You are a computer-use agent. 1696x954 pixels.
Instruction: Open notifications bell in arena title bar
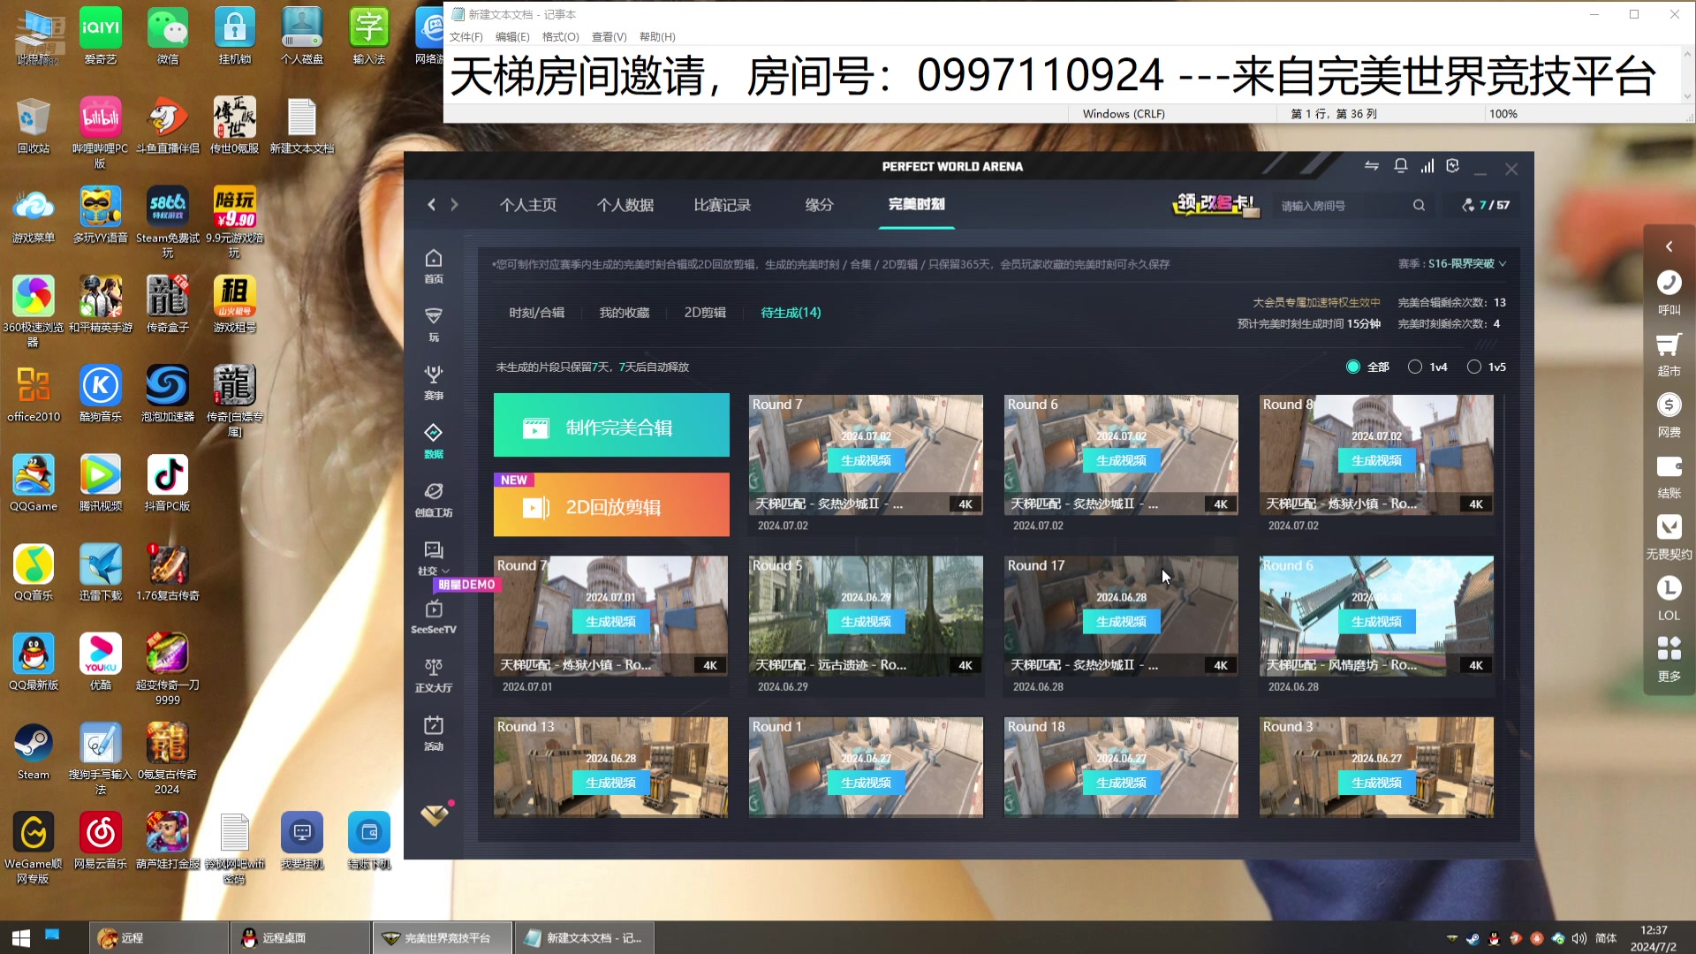1400,166
